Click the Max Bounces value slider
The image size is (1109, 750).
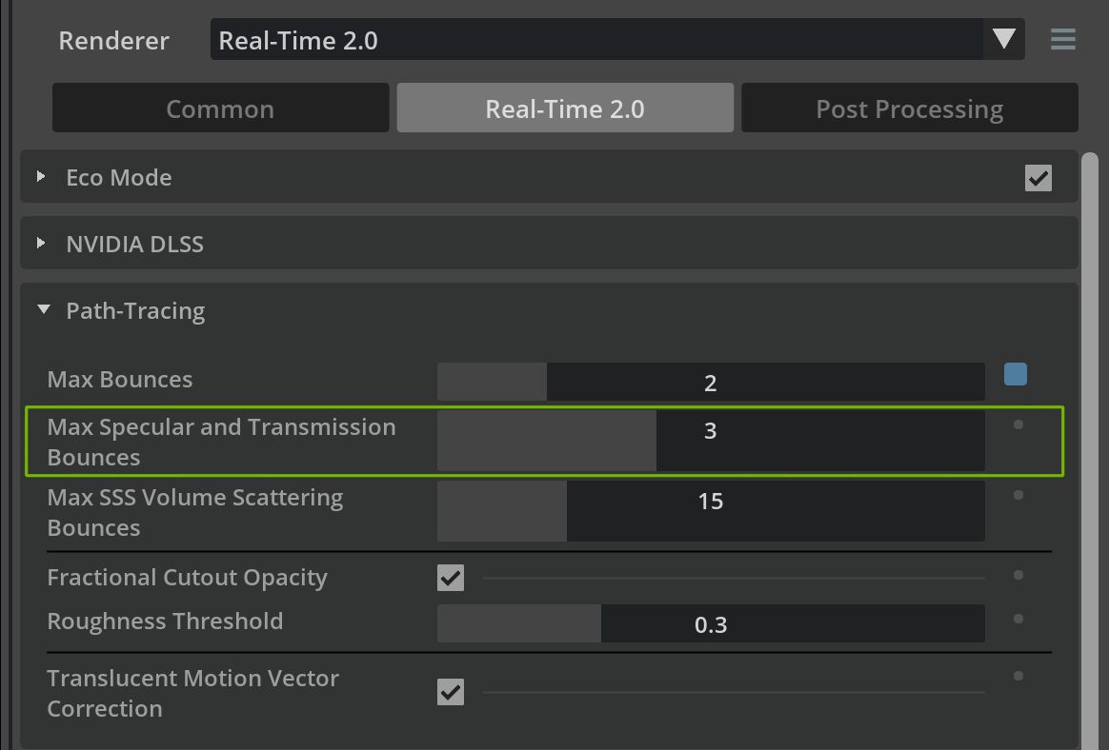point(710,383)
